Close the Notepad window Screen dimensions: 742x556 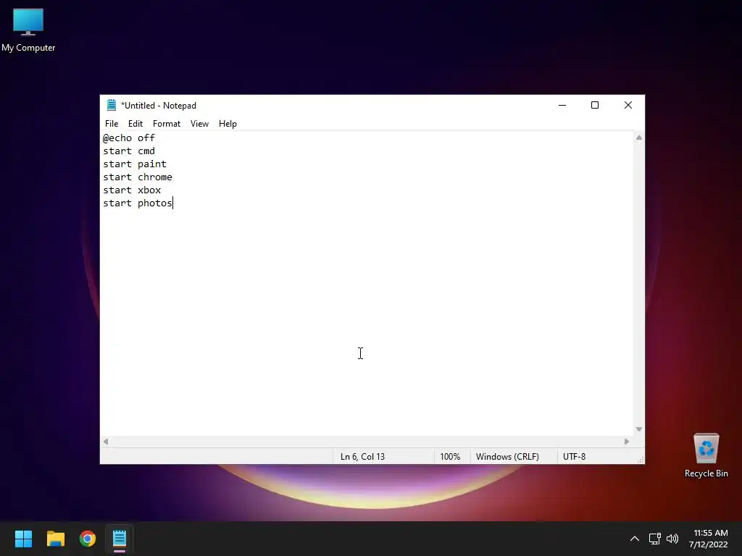pos(628,106)
